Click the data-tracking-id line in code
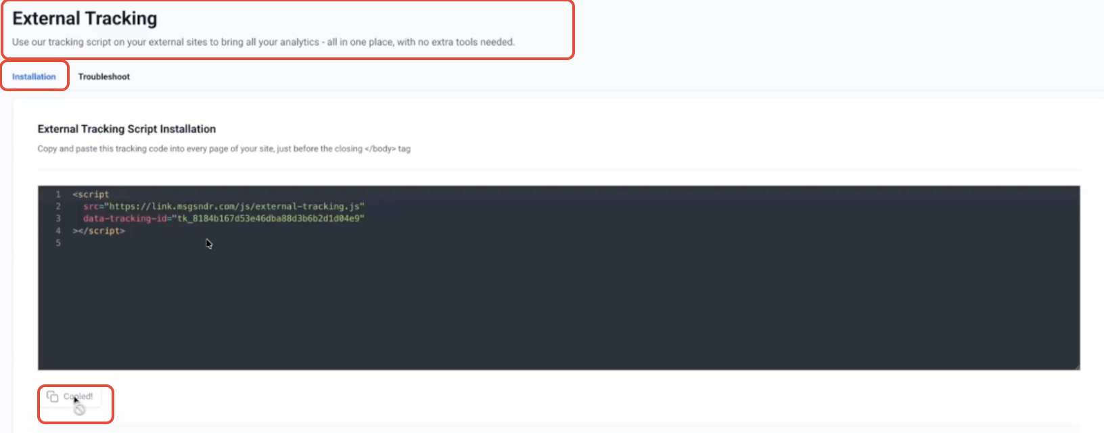1104x433 pixels. (224, 218)
